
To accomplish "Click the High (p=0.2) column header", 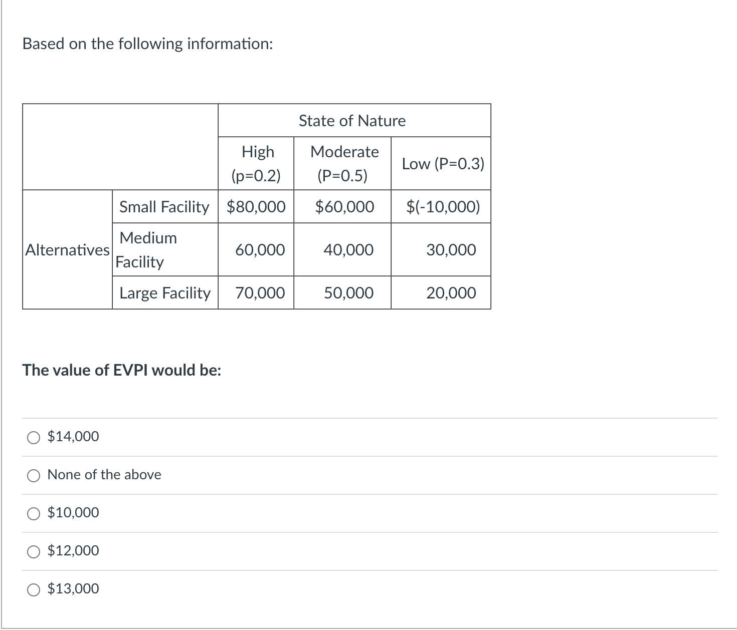I will (x=256, y=163).
